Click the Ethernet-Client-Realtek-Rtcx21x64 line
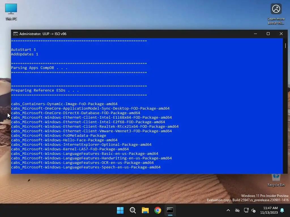 tap(95, 127)
